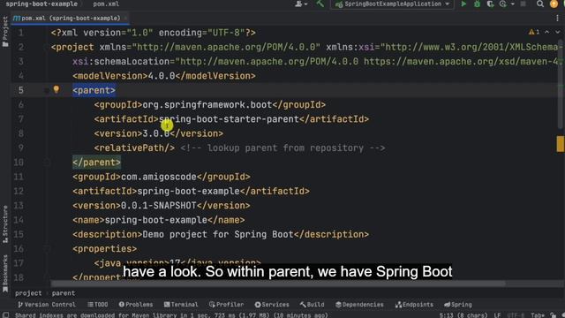Click the status bar Shared indexes message
The height and width of the screenshot is (318, 565).
(171, 315)
